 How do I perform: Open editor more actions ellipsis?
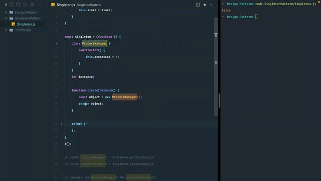212,5
